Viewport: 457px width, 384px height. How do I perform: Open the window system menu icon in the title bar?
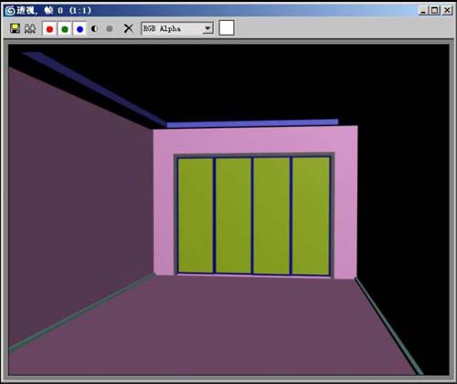10,11
